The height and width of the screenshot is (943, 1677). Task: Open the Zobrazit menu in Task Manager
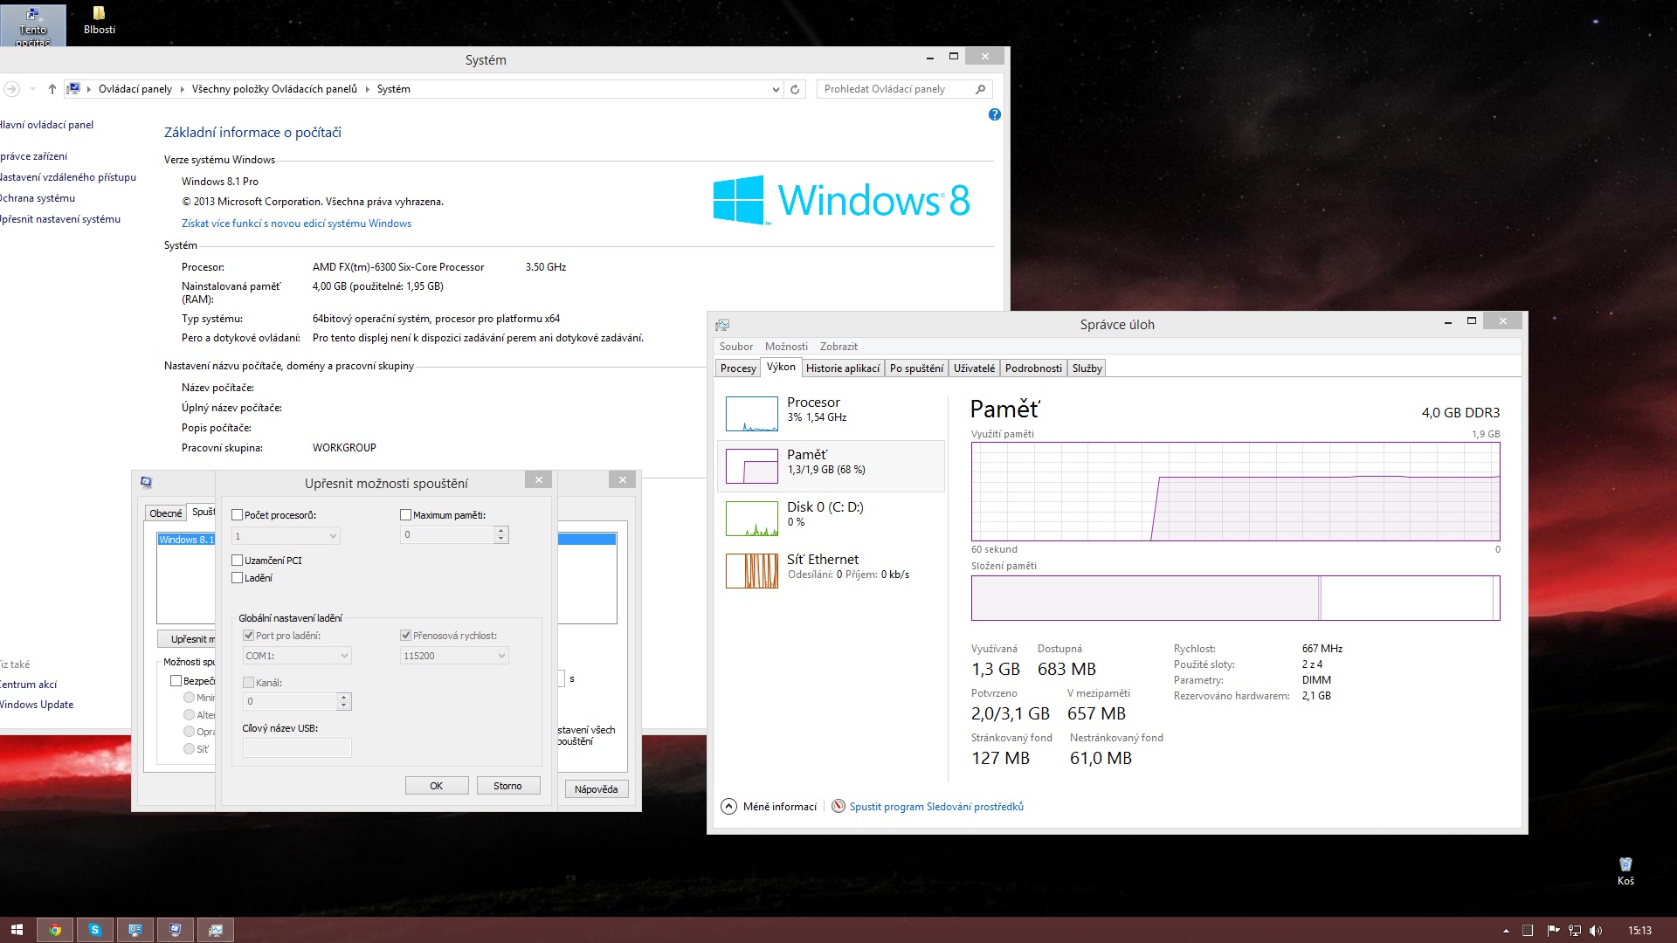(838, 347)
